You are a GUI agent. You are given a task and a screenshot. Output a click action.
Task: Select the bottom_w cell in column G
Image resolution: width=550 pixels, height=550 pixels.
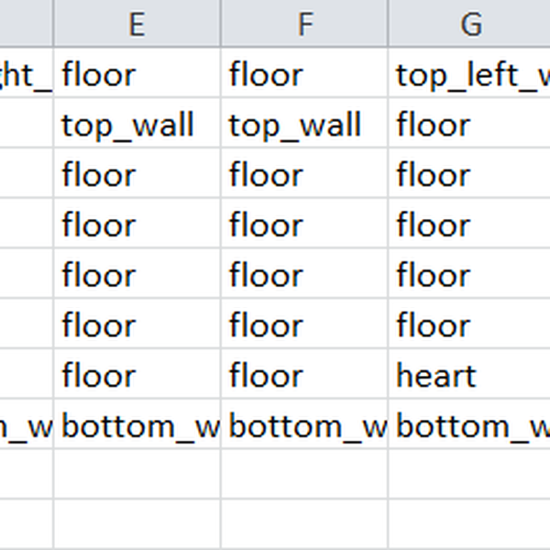point(468,426)
